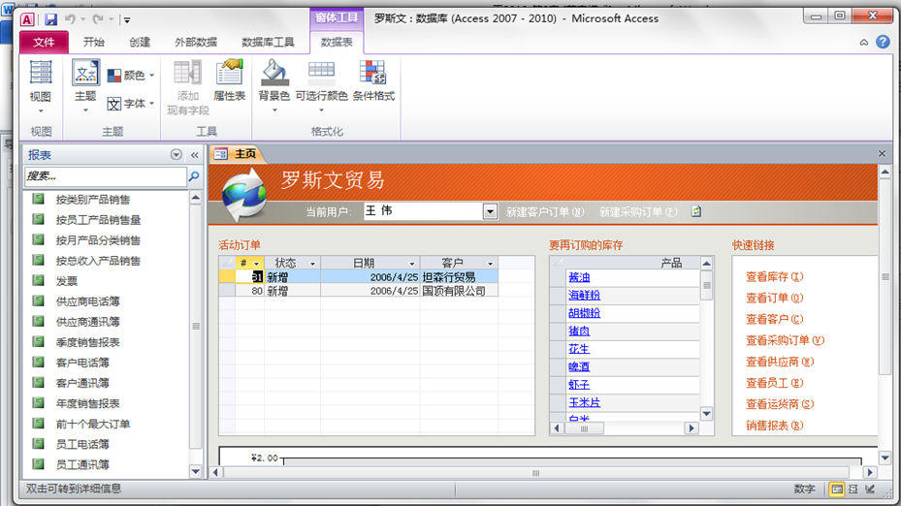Click the Undo arrow in quick access toolbar
The image size is (901, 506).
70,19
